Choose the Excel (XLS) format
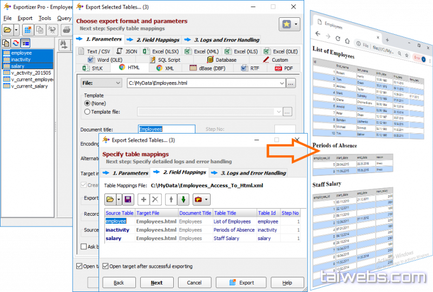Viewport: 433px width, 292px height. [x=241, y=51]
